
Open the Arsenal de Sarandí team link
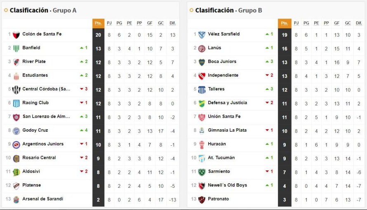point(43,199)
